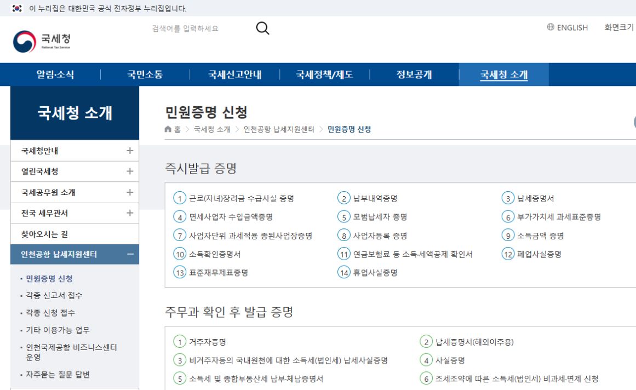Click the 납세증명서 item in 즉시발급
Viewport: 636px width, 390px height.
click(535, 199)
